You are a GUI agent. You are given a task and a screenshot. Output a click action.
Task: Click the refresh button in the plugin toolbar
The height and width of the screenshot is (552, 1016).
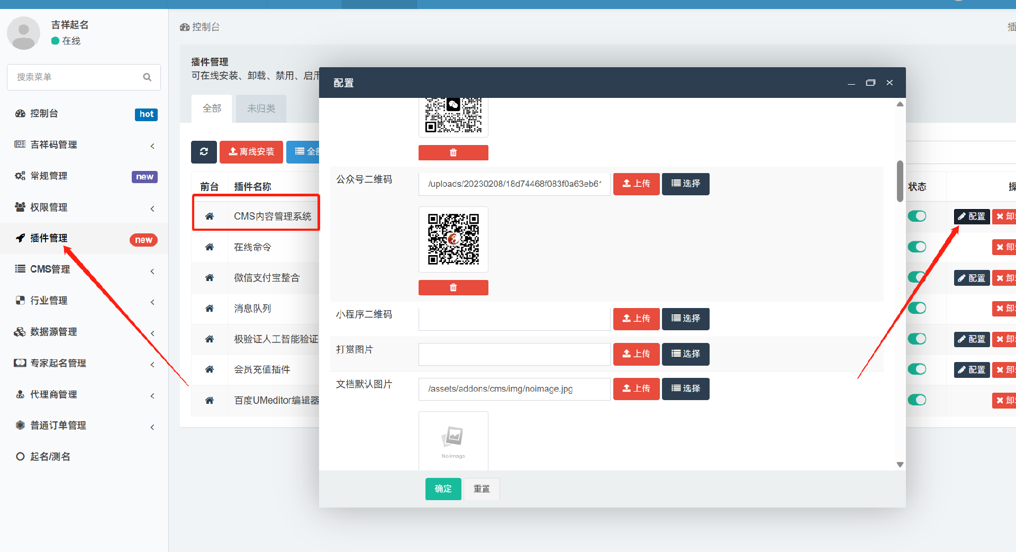[204, 152]
